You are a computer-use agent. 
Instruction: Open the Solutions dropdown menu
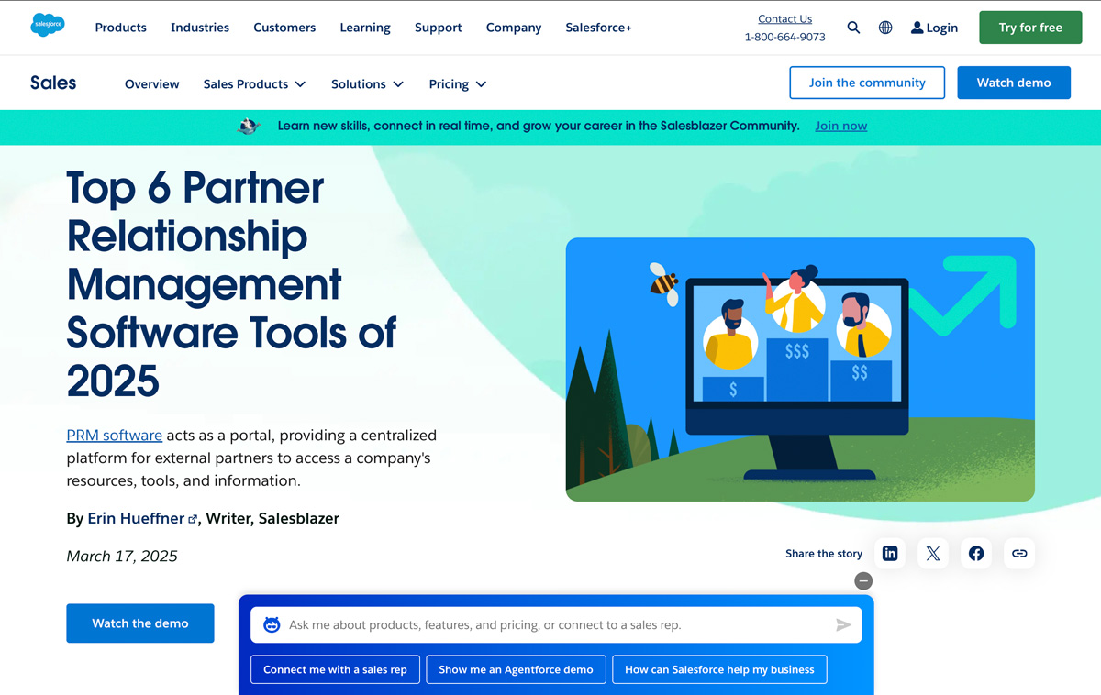(367, 83)
